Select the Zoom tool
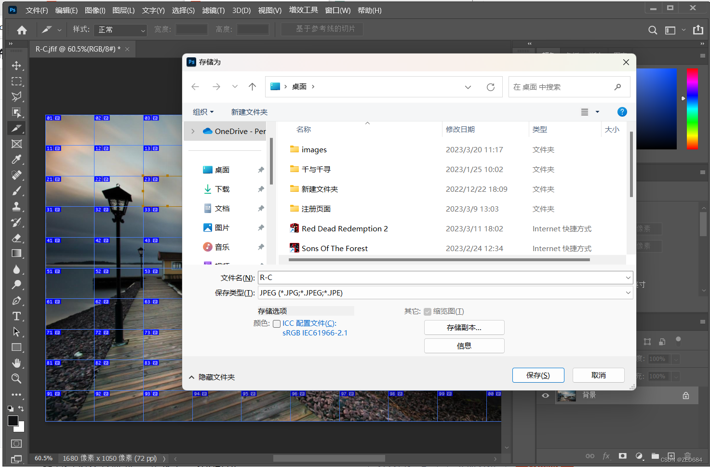 click(x=17, y=379)
